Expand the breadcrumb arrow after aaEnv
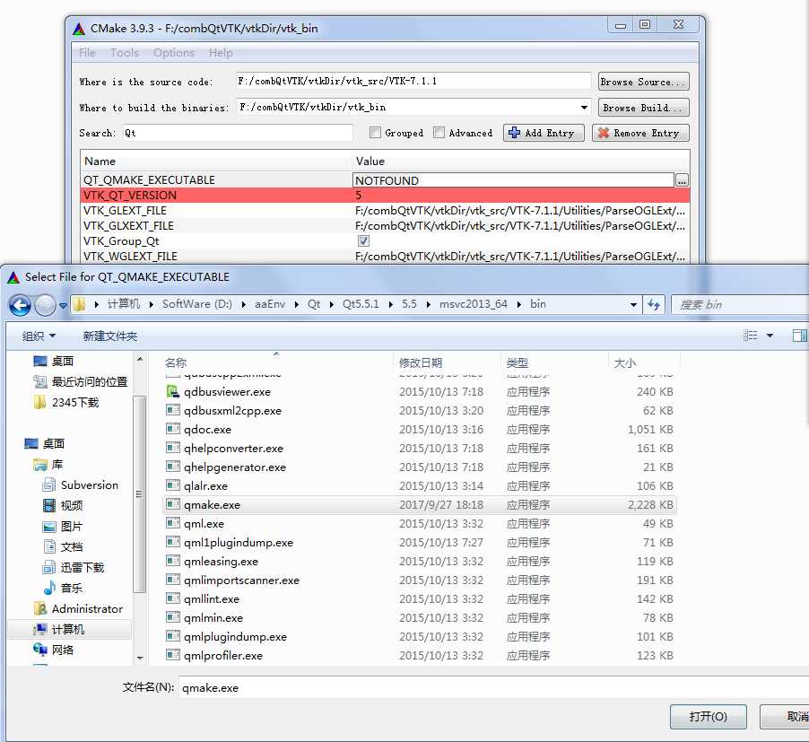 point(296,304)
